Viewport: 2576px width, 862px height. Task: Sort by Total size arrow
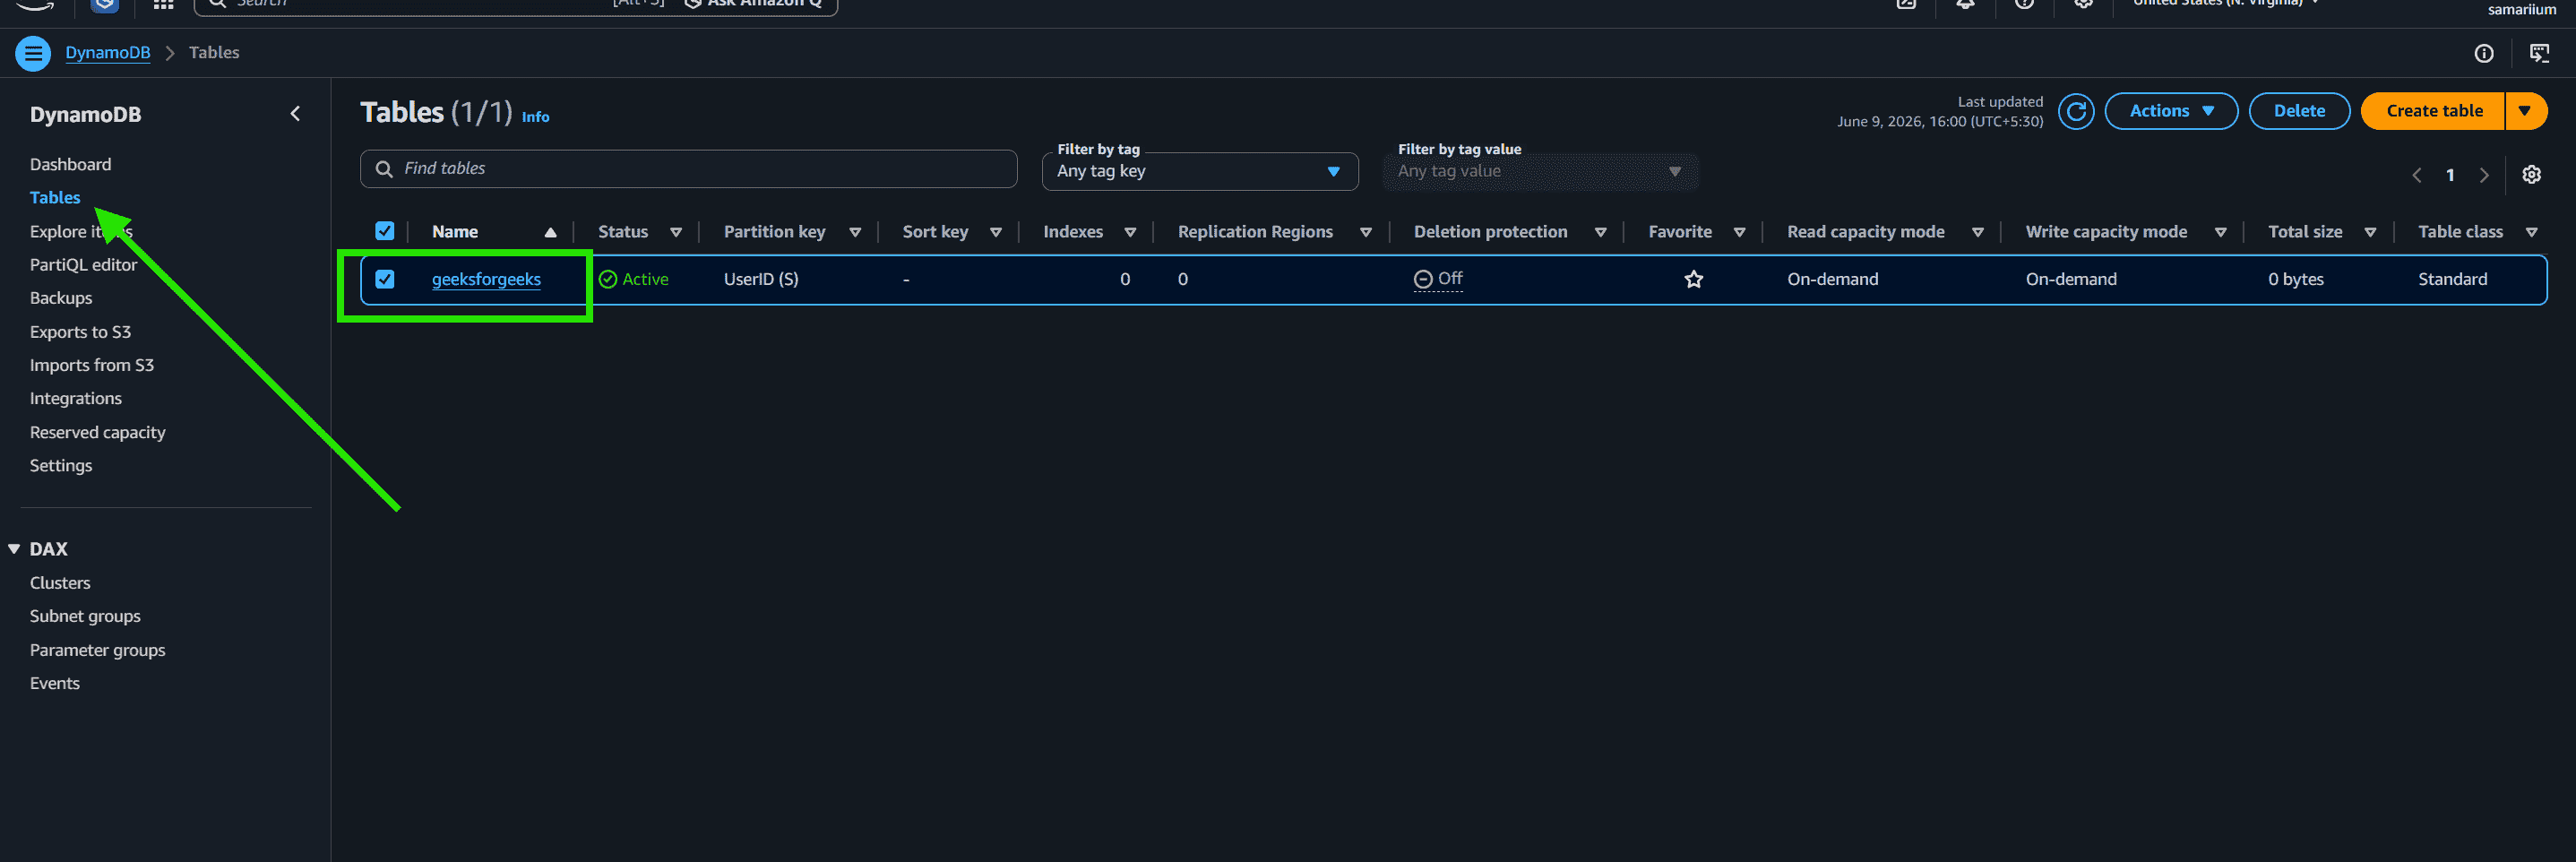[2370, 232]
